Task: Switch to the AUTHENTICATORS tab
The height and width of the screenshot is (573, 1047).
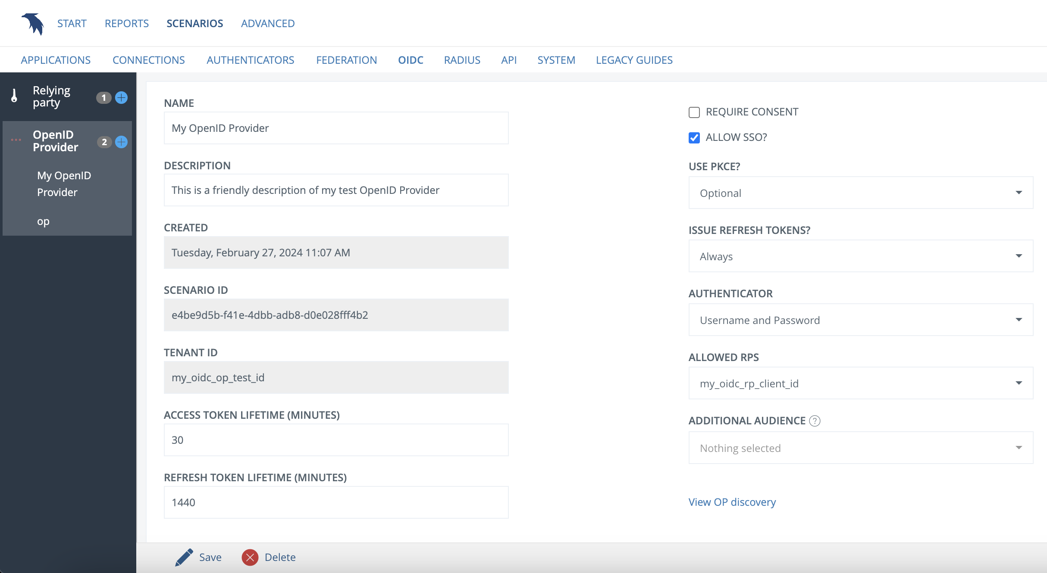Action: tap(251, 60)
